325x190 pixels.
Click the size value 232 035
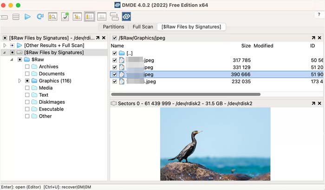[x=241, y=81]
